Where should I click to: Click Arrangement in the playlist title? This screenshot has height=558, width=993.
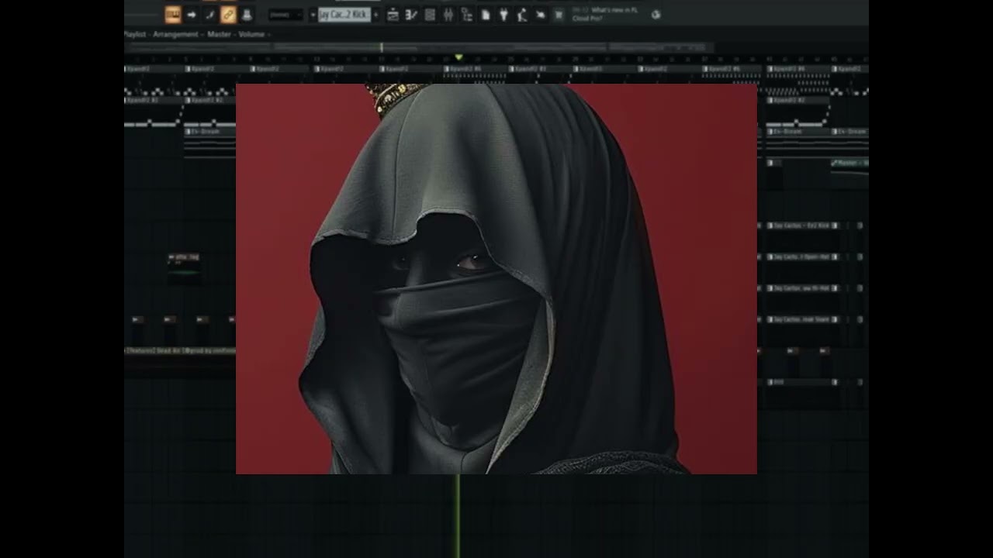176,34
